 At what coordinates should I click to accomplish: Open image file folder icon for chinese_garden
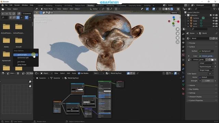tap(212, 60)
